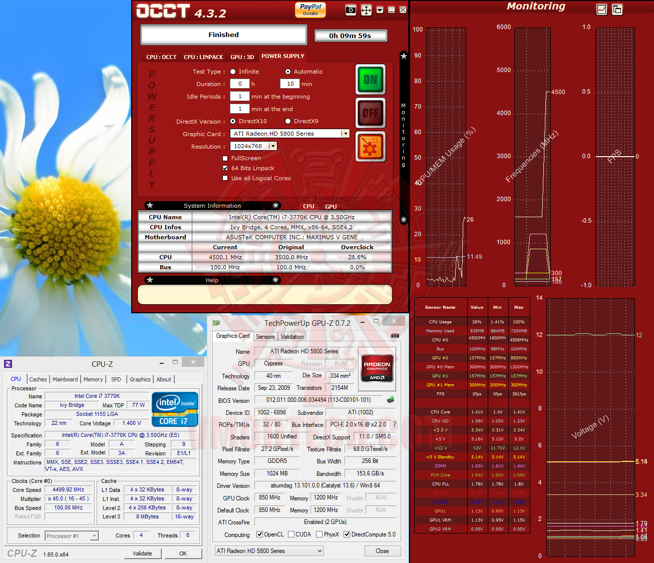Show GPU system information tab
Viewport: 654px width, 563px height.
pos(331,206)
